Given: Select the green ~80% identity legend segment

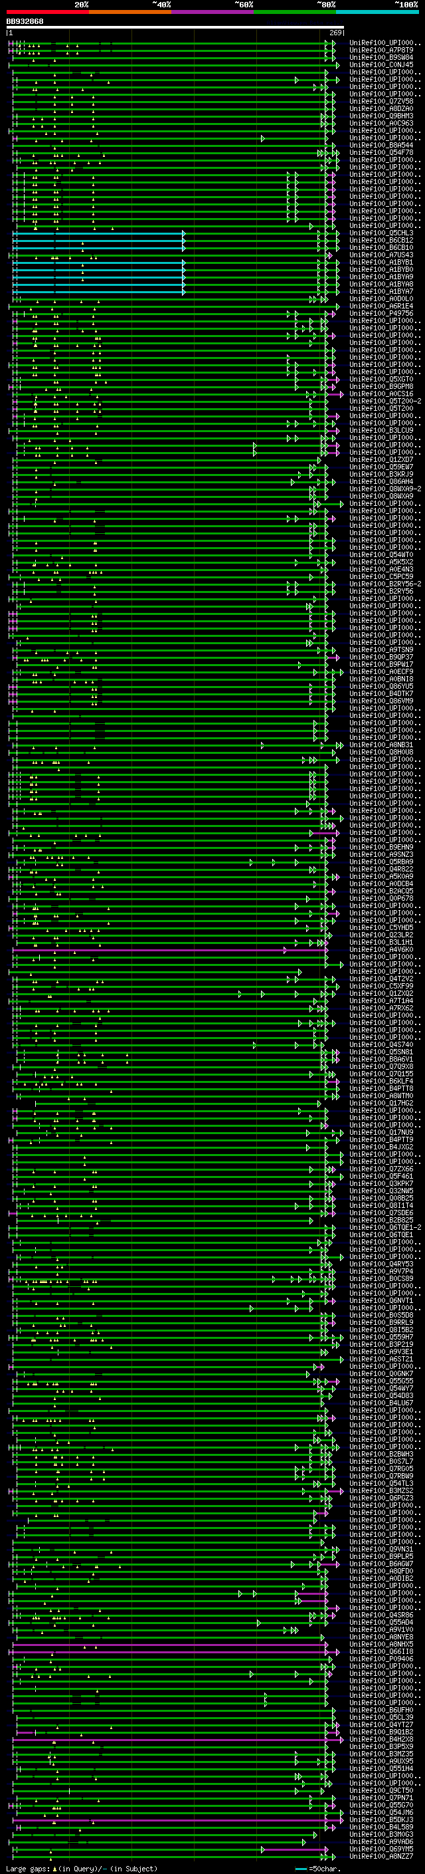Looking at the screenshot, I should pos(295,13).
